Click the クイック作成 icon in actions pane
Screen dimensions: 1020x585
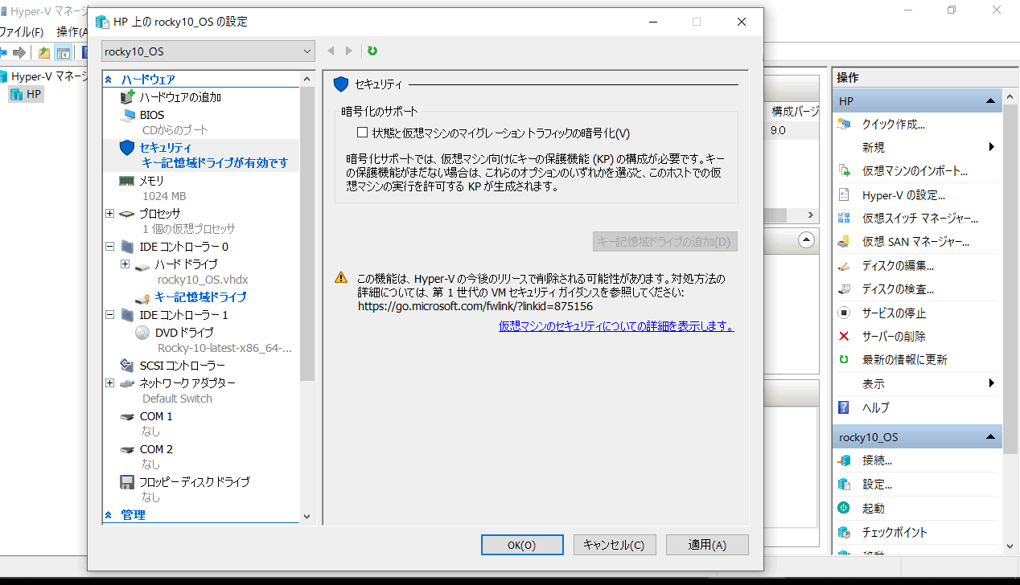844,124
